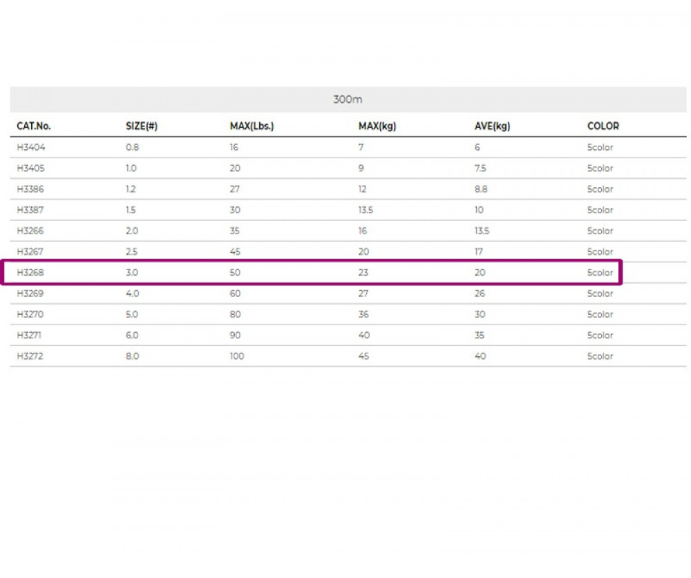The height and width of the screenshot is (578, 691).
Task: Click the 300m table header bar
Action: click(x=348, y=99)
